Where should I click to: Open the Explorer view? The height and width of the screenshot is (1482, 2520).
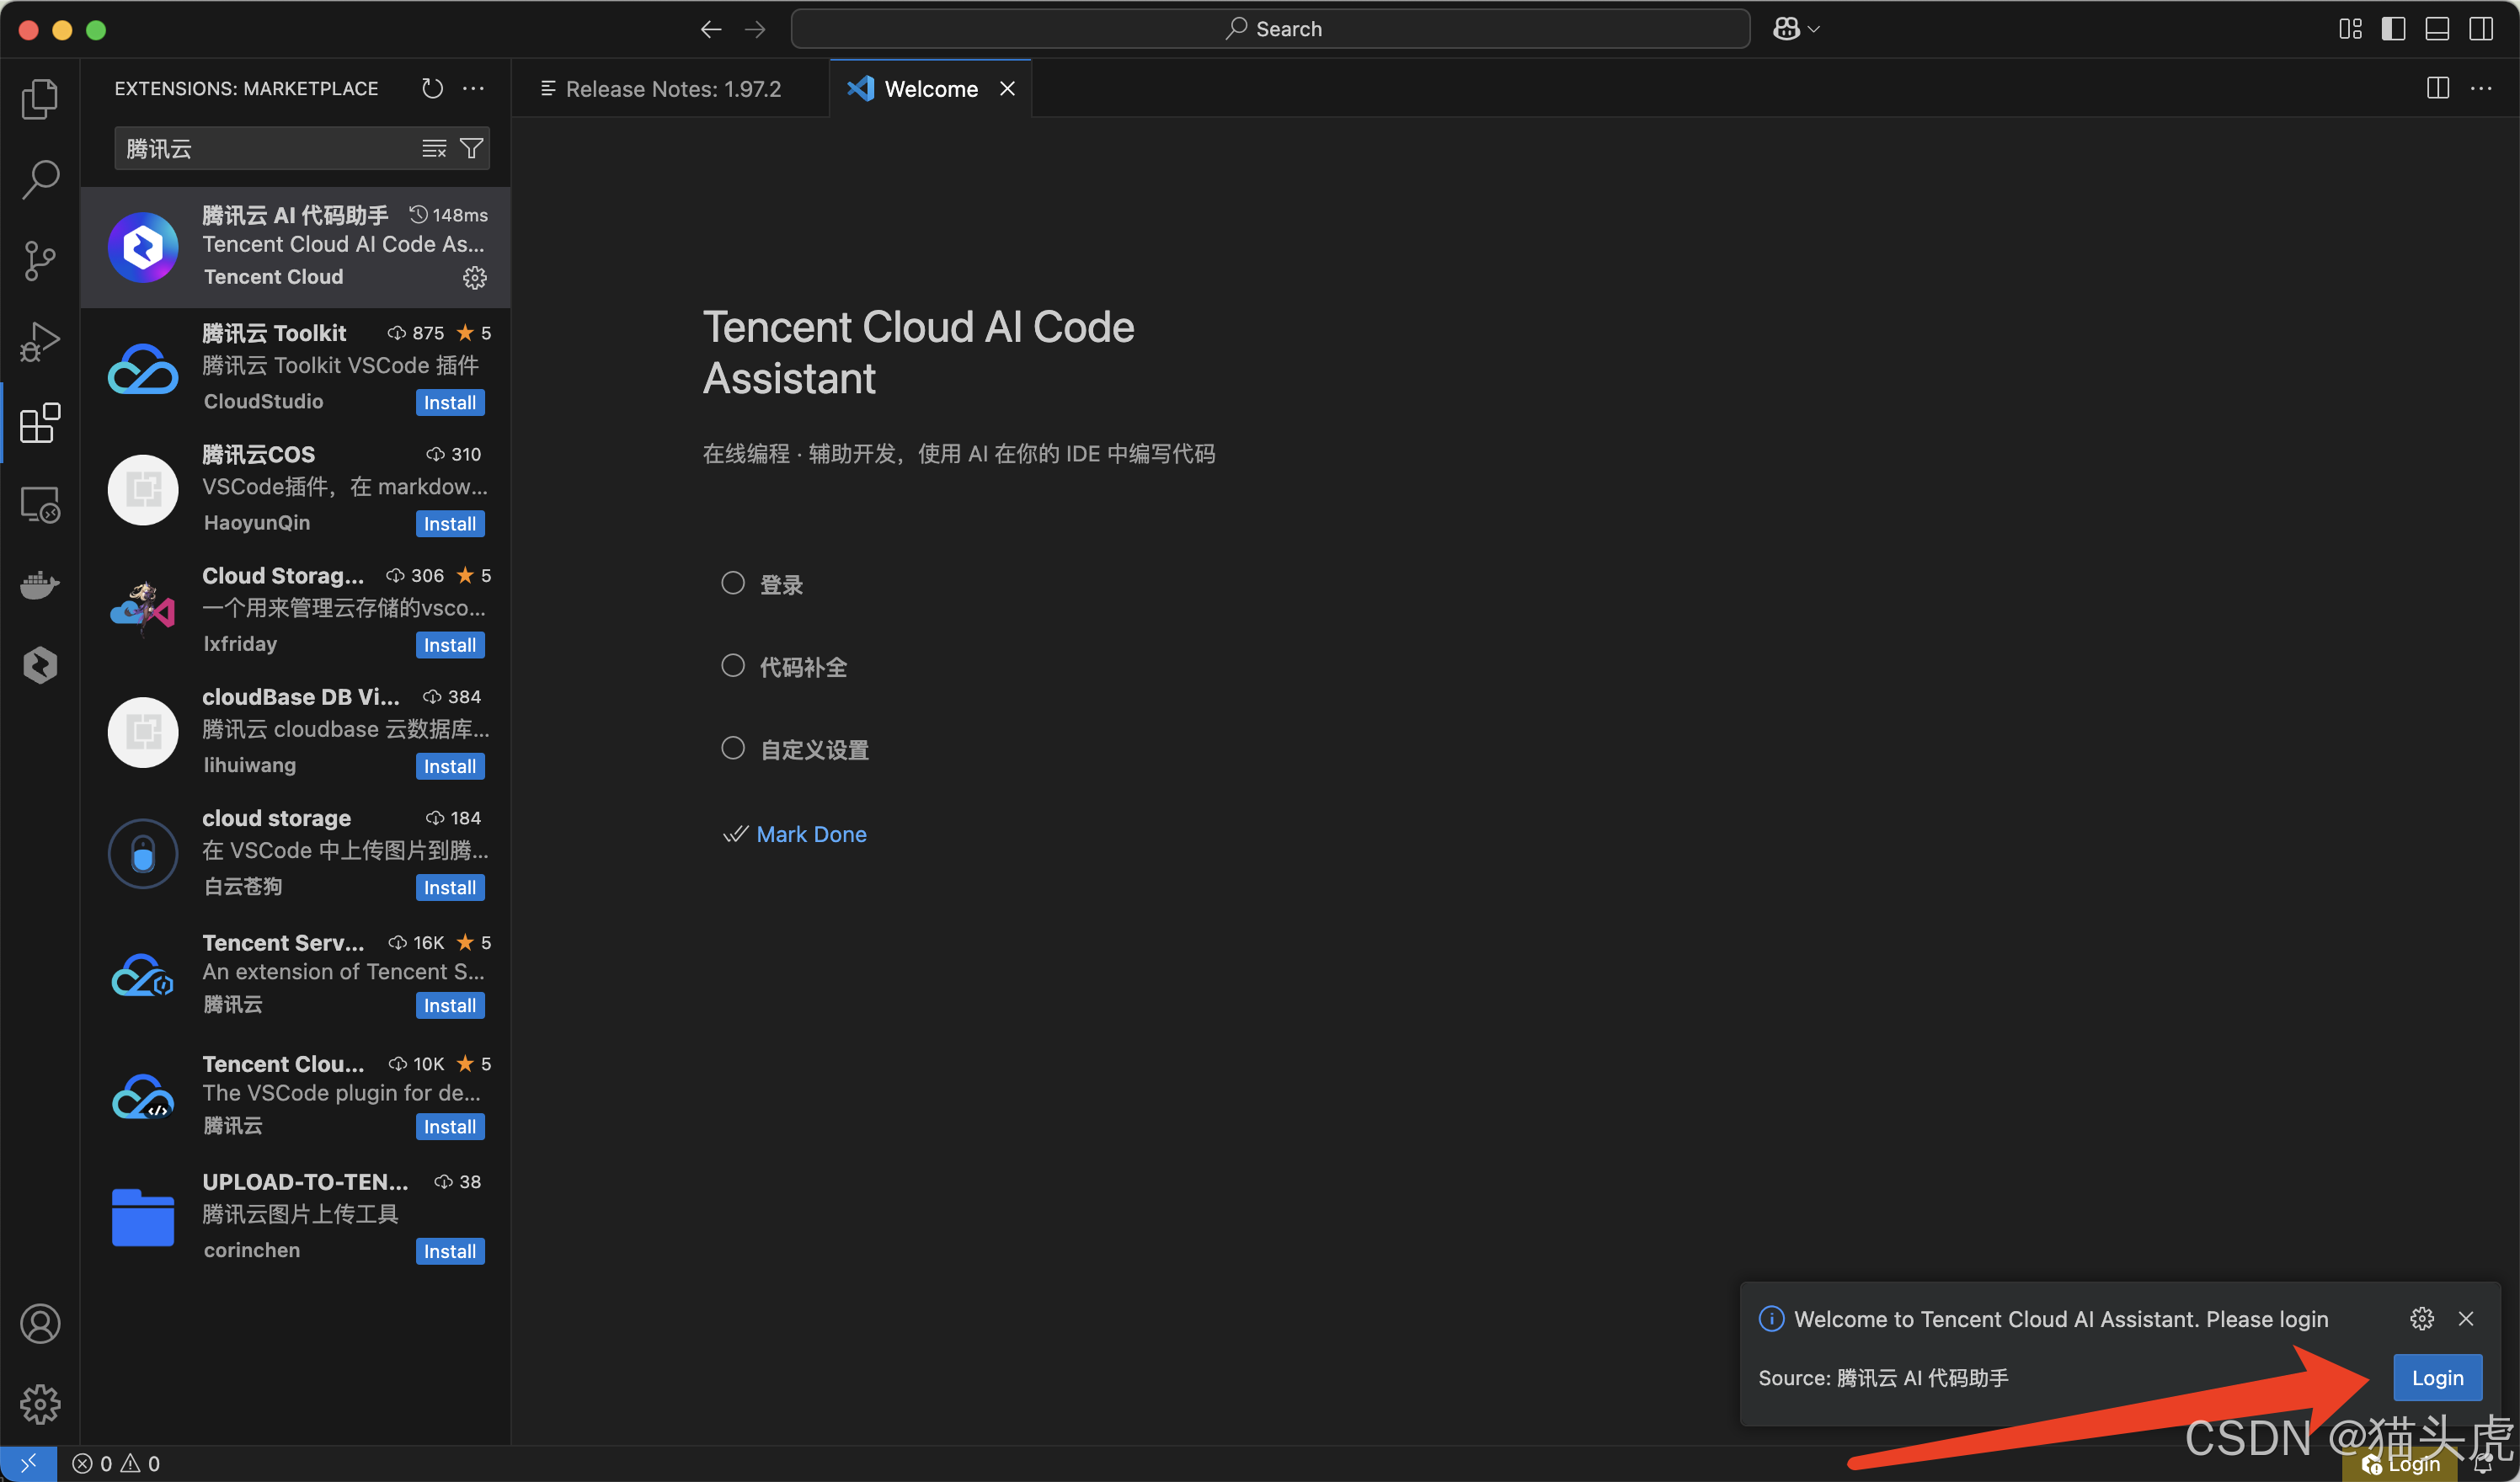(x=40, y=98)
